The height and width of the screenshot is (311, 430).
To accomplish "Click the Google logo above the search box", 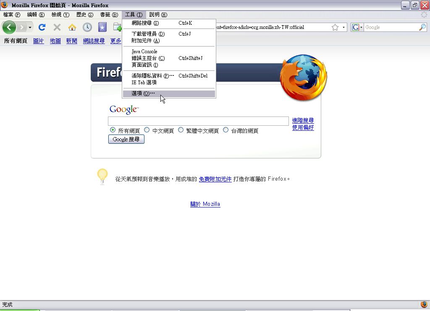I will tap(124, 109).
